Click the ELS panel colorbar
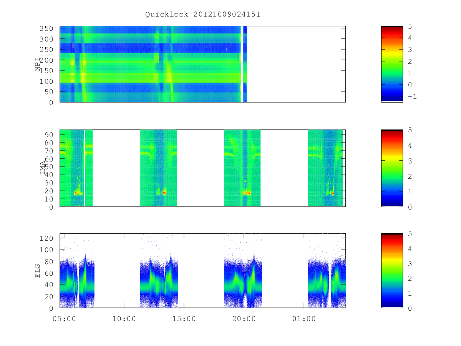 [x=392, y=271]
